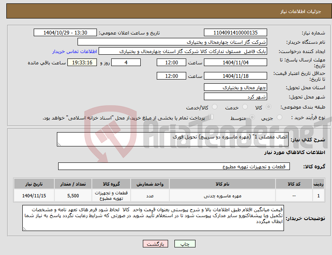Click the واحد شمارش column header
332x255 pixels.
point(150,184)
